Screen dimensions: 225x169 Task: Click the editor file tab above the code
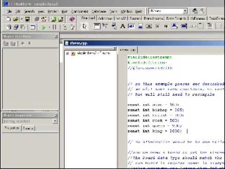(128, 50)
